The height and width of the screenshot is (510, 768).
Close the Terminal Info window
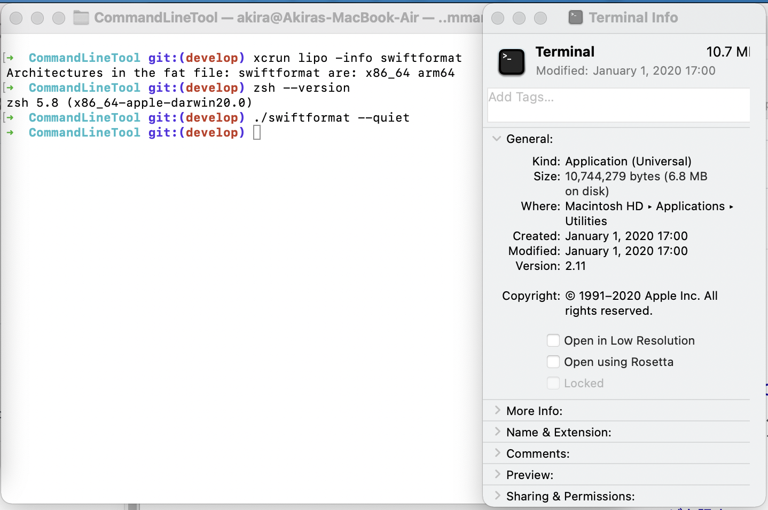[x=498, y=18]
